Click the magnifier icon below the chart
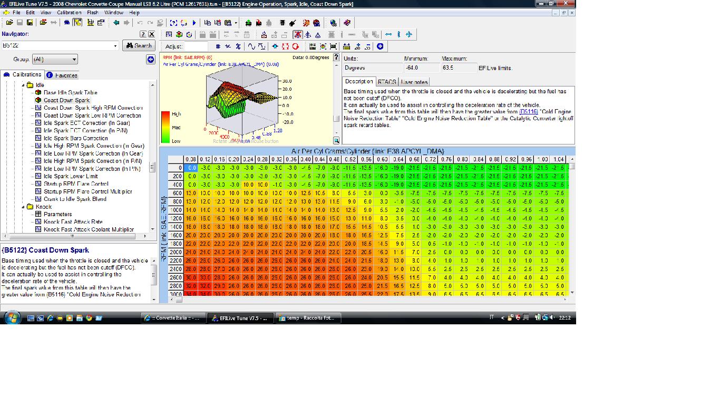 click(x=336, y=140)
